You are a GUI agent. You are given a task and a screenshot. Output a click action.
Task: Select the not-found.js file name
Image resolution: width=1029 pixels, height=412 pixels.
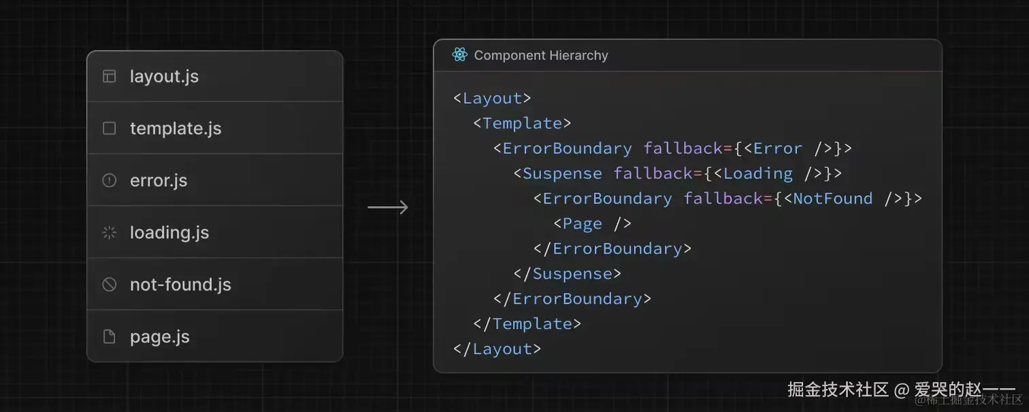(x=180, y=284)
